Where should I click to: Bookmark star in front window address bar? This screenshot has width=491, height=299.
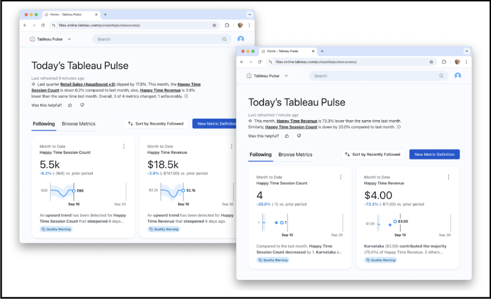coord(431,62)
